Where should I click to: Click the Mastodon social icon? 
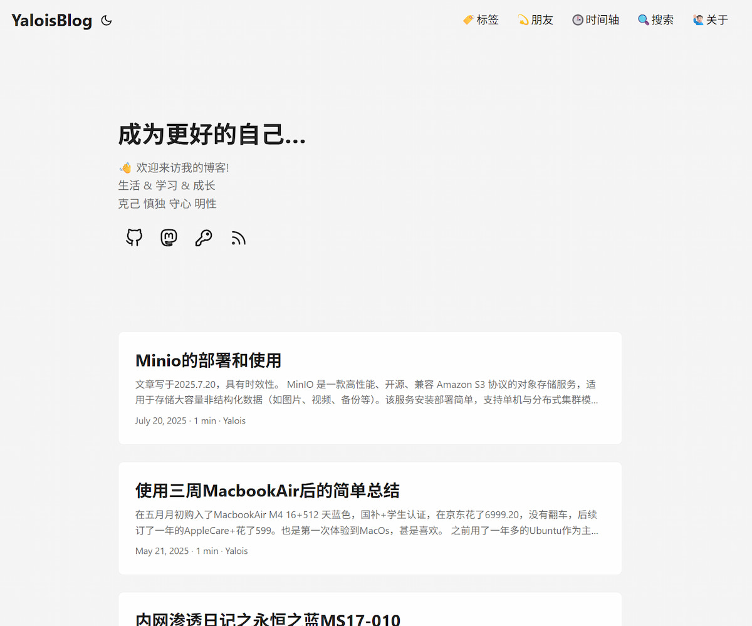click(168, 238)
